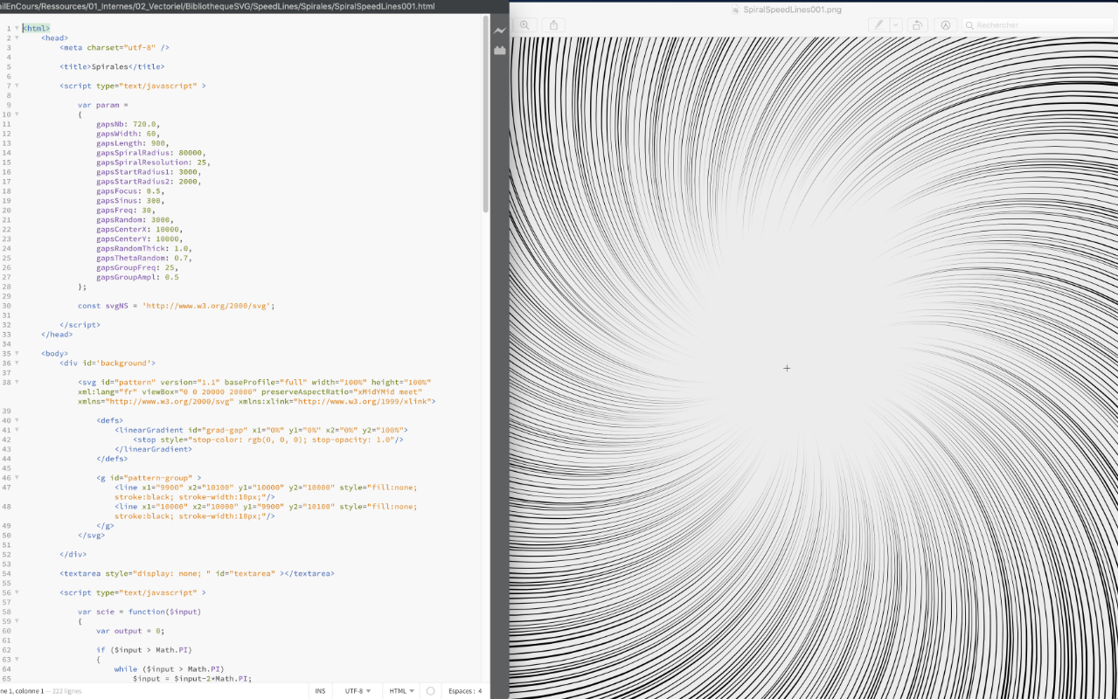
Task: Collapse the <svg> element fold arrow on line 38
Action: point(17,382)
